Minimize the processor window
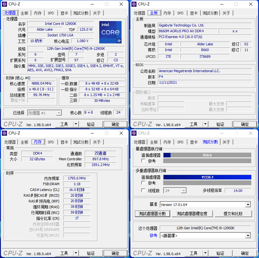This screenshot has height=258, width=259. (92, 4)
